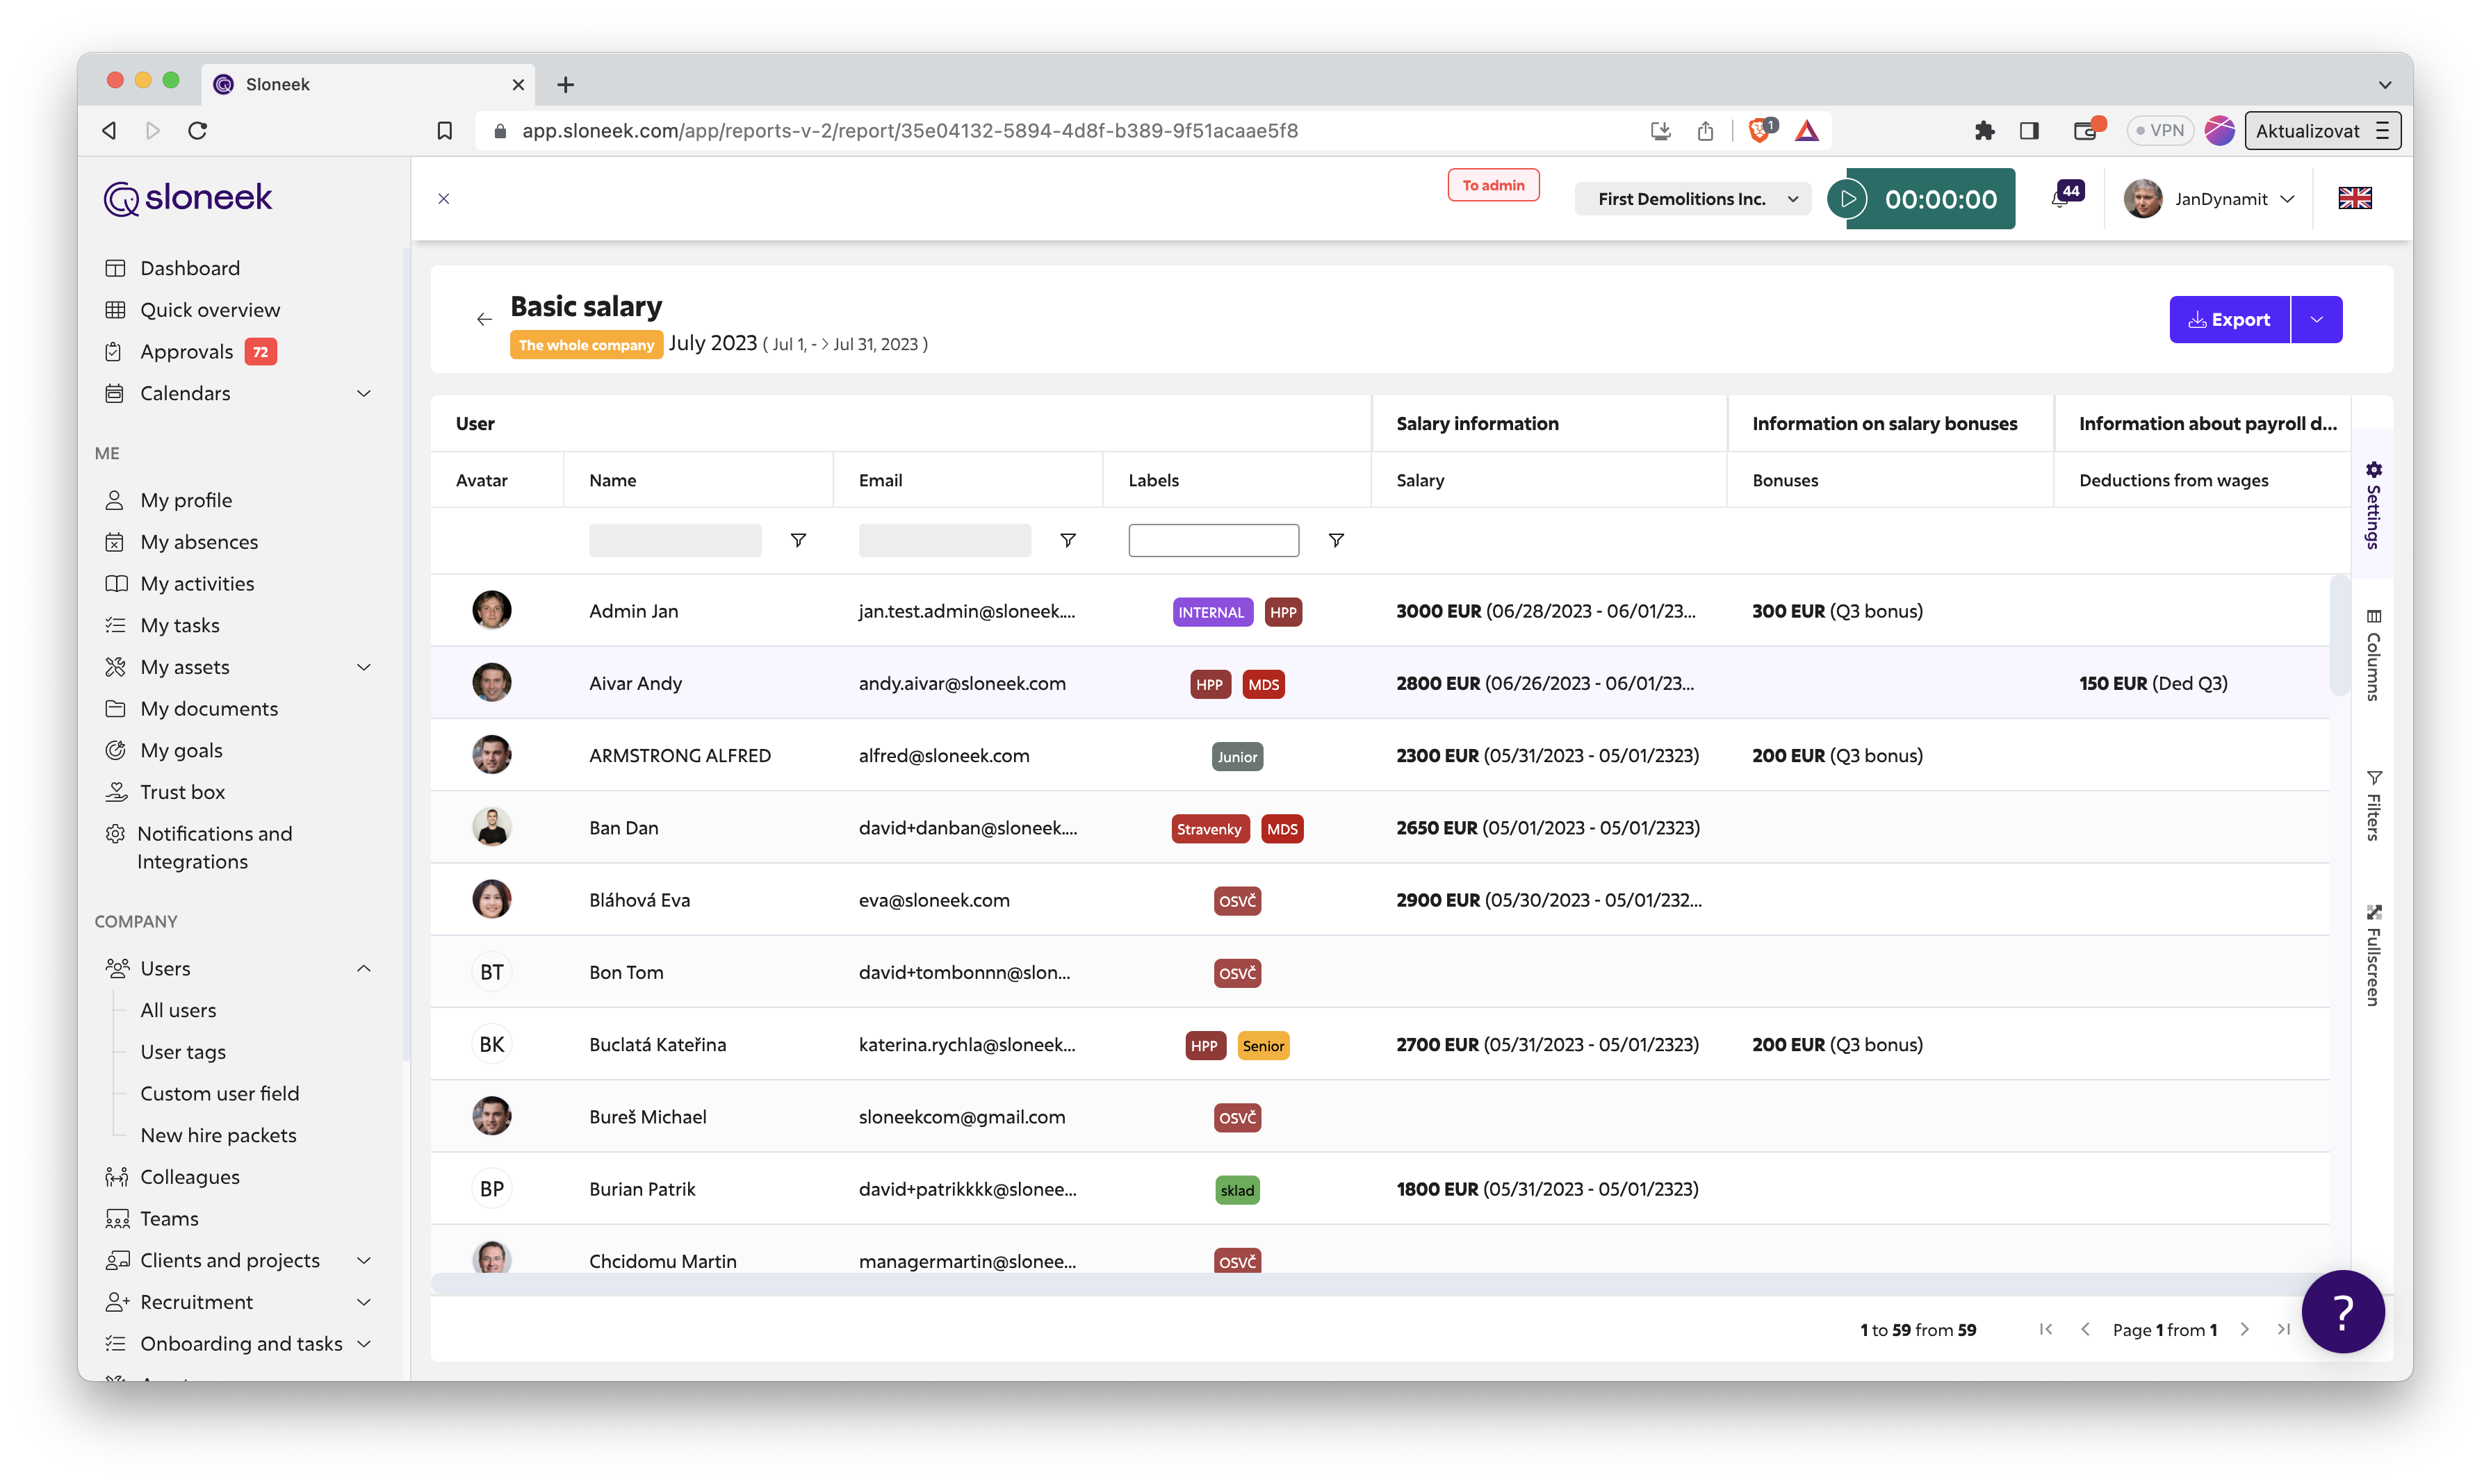Click the back arrow beside Basic salary
Screen dimensions: 2491x1484
coord(484,320)
